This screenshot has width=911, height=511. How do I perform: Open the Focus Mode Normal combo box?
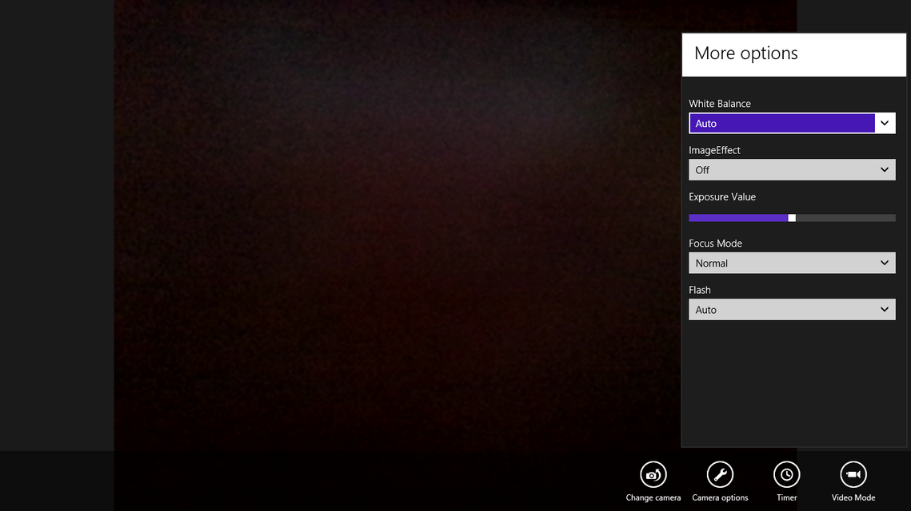(x=781, y=263)
